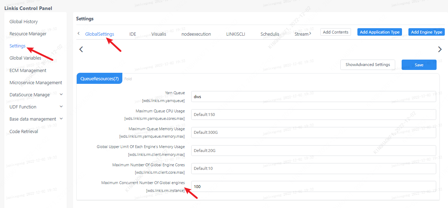The image size is (448, 208).
Task: Go to Resource Manager page
Action: 28,34
